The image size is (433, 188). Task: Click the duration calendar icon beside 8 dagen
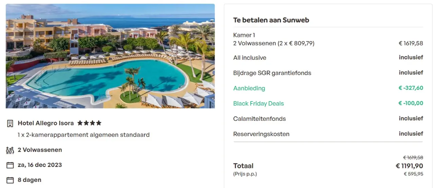coord(10,180)
